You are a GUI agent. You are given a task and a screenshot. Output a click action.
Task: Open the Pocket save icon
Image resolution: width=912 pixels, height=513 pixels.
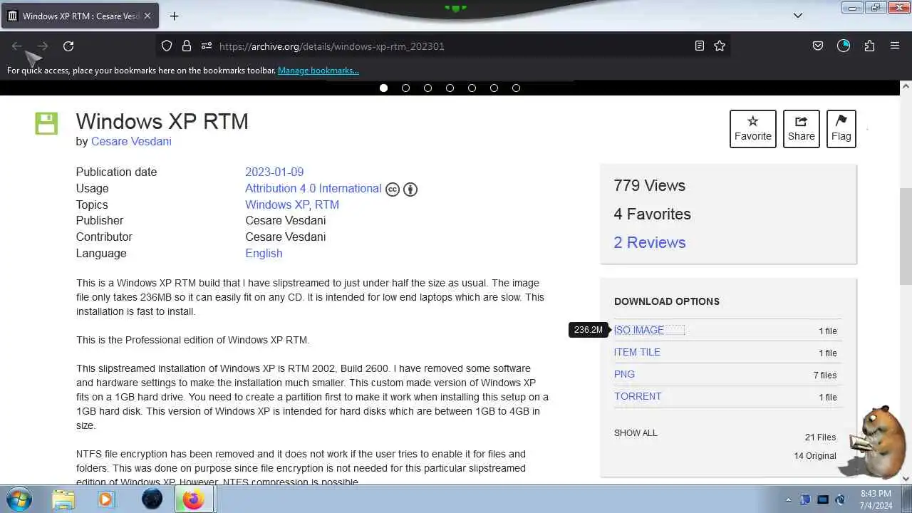click(818, 46)
